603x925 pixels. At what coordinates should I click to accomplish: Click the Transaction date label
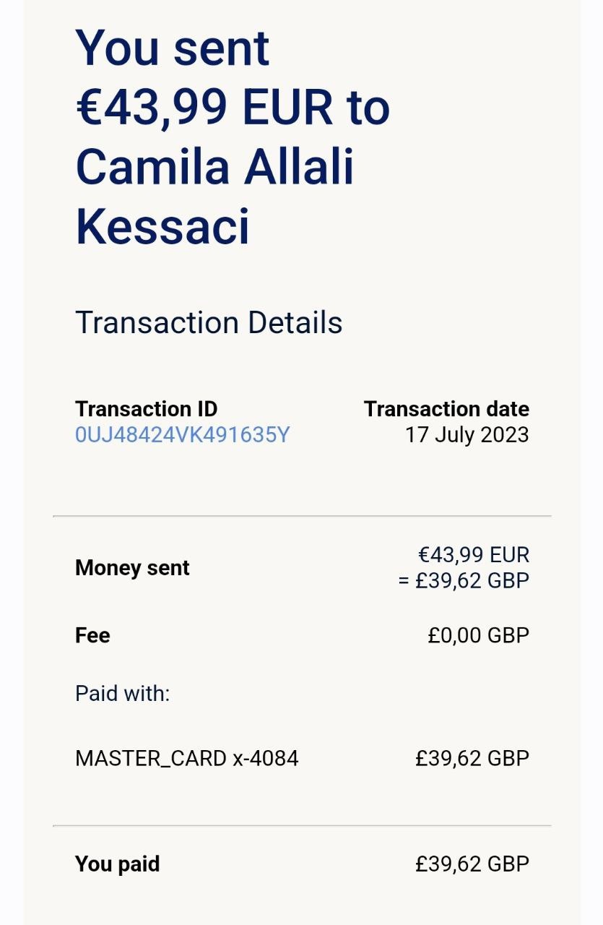point(446,409)
